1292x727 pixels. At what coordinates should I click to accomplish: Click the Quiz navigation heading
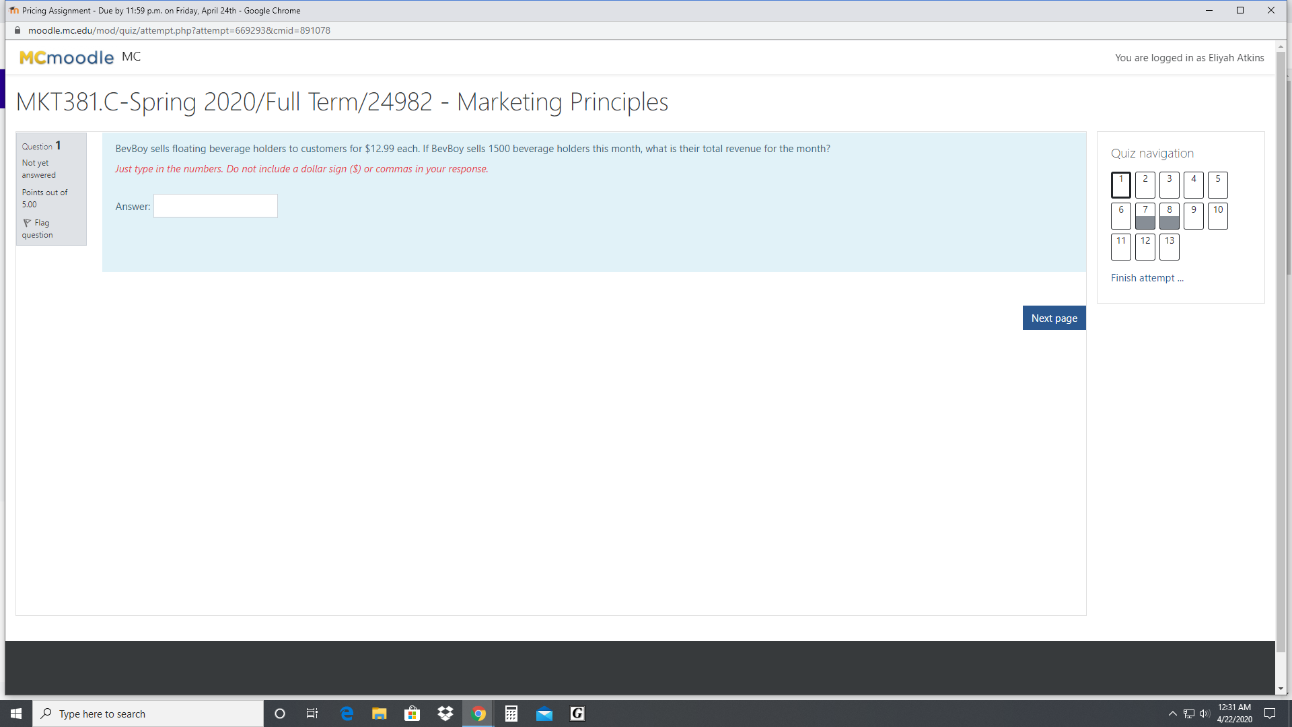coord(1152,153)
